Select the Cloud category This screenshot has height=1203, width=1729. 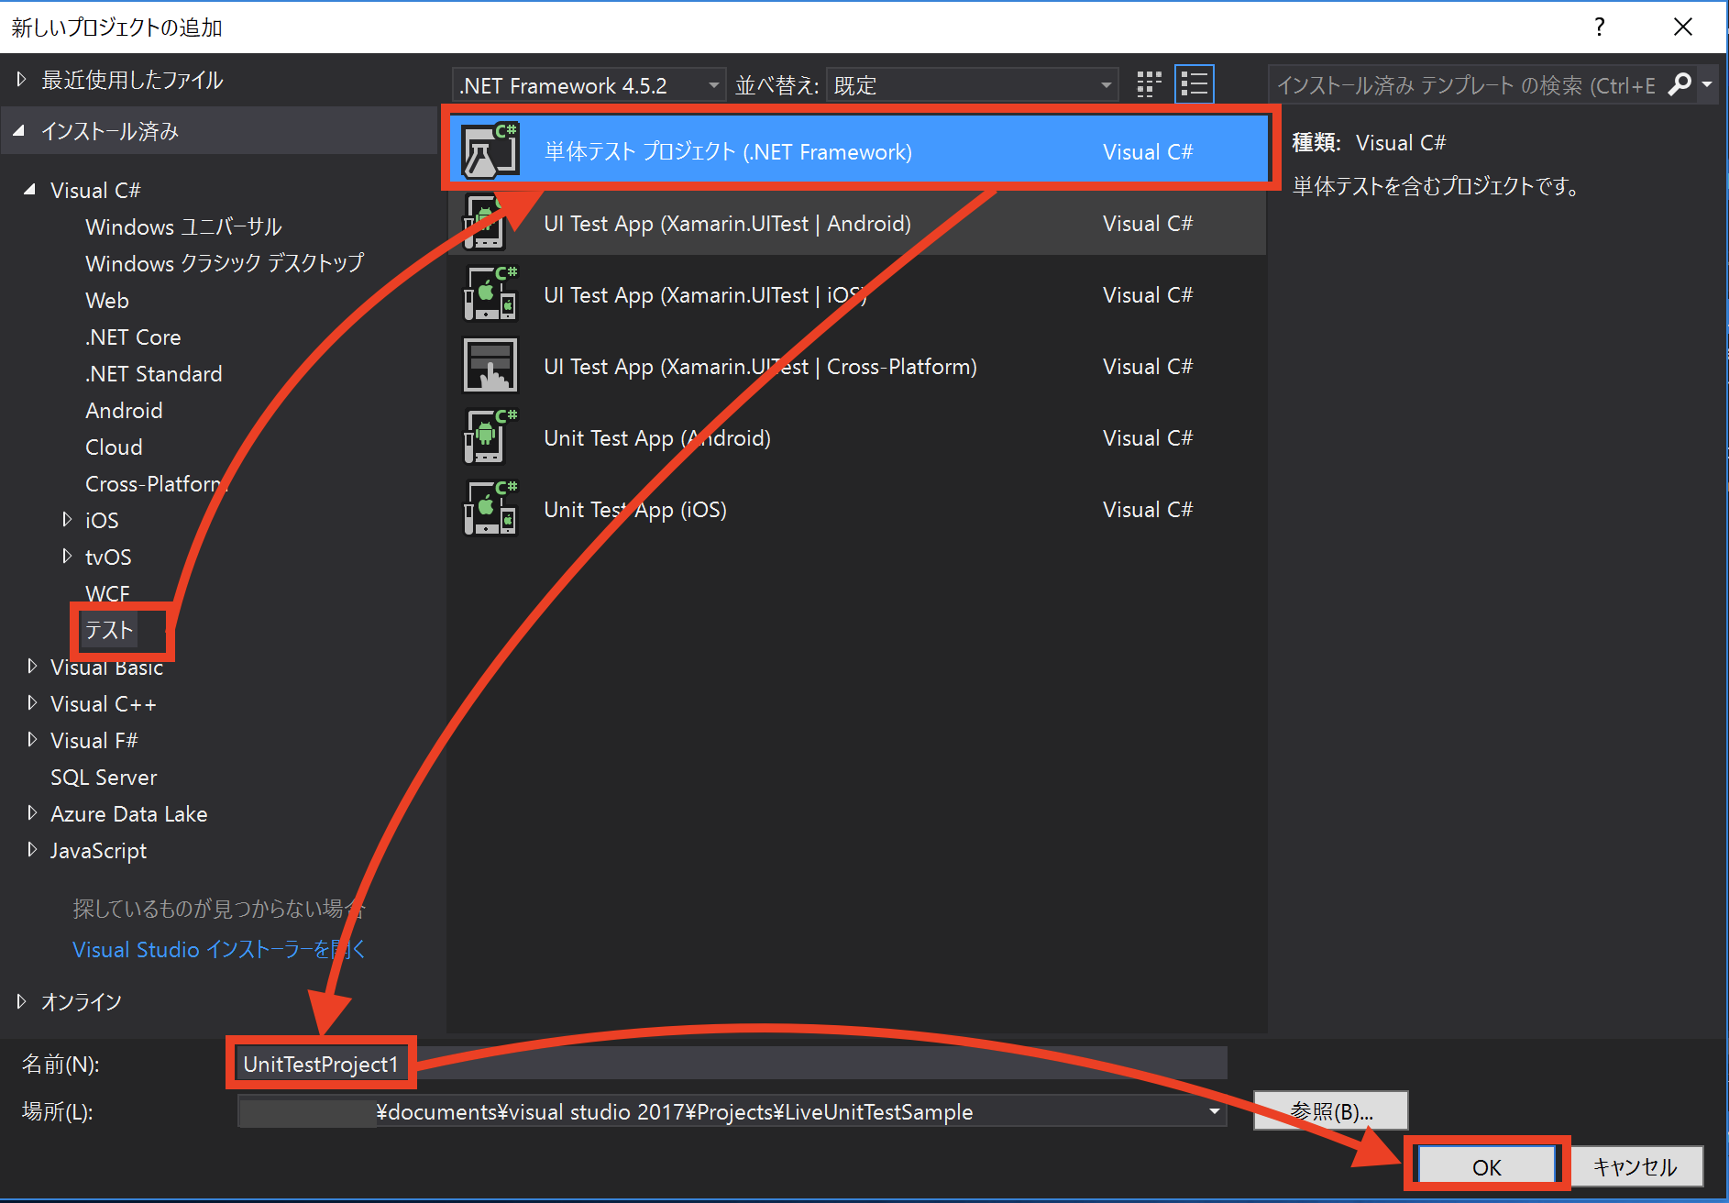pyautogui.click(x=114, y=447)
